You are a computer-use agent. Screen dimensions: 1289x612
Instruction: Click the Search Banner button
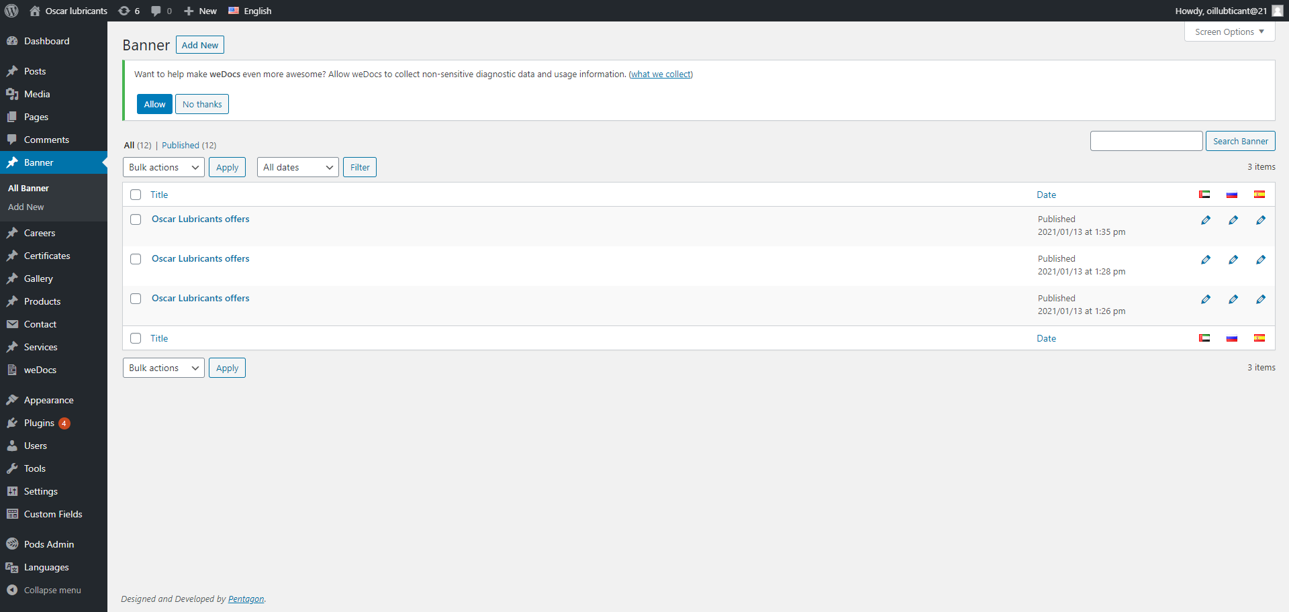1240,141
